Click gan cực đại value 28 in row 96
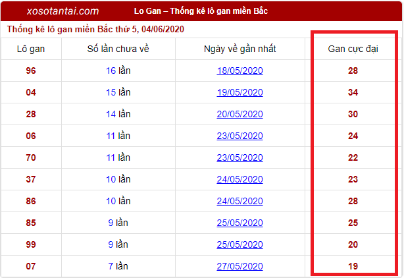The width and height of the screenshot is (404, 280). pos(353,70)
